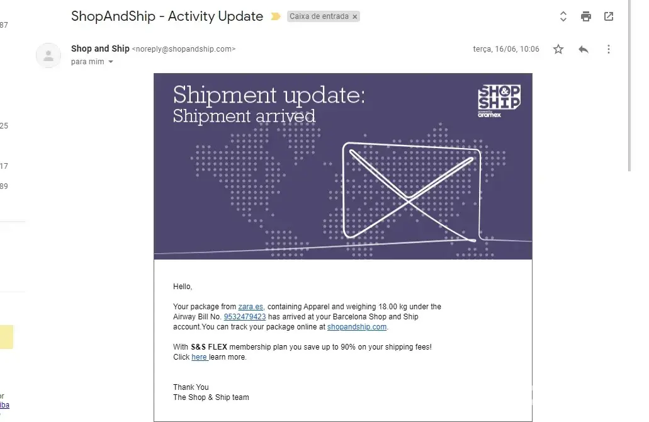Image resolution: width=649 pixels, height=422 pixels.
Task: Click the "here" link about S&S FLEX
Action: pyautogui.click(x=199, y=357)
